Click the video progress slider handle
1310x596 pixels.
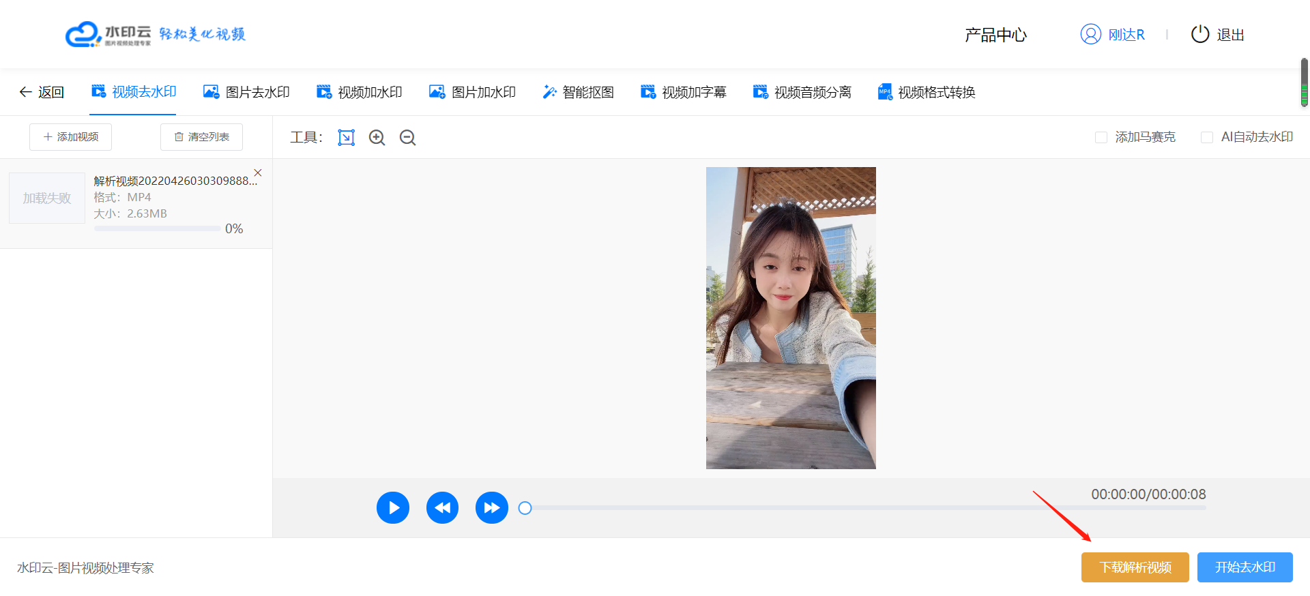(x=525, y=508)
